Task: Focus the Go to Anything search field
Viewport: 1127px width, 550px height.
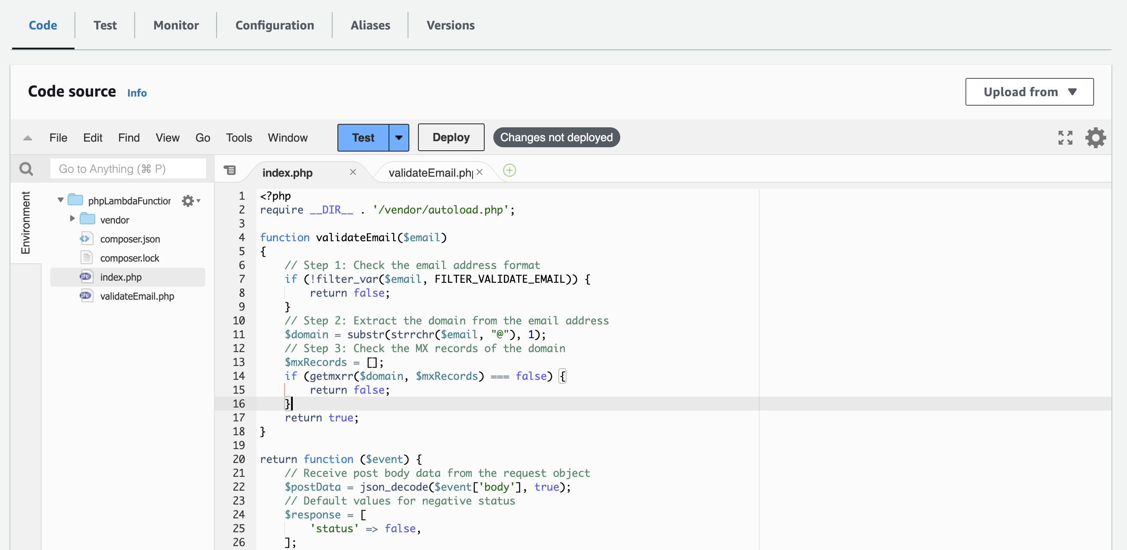Action: [128, 169]
